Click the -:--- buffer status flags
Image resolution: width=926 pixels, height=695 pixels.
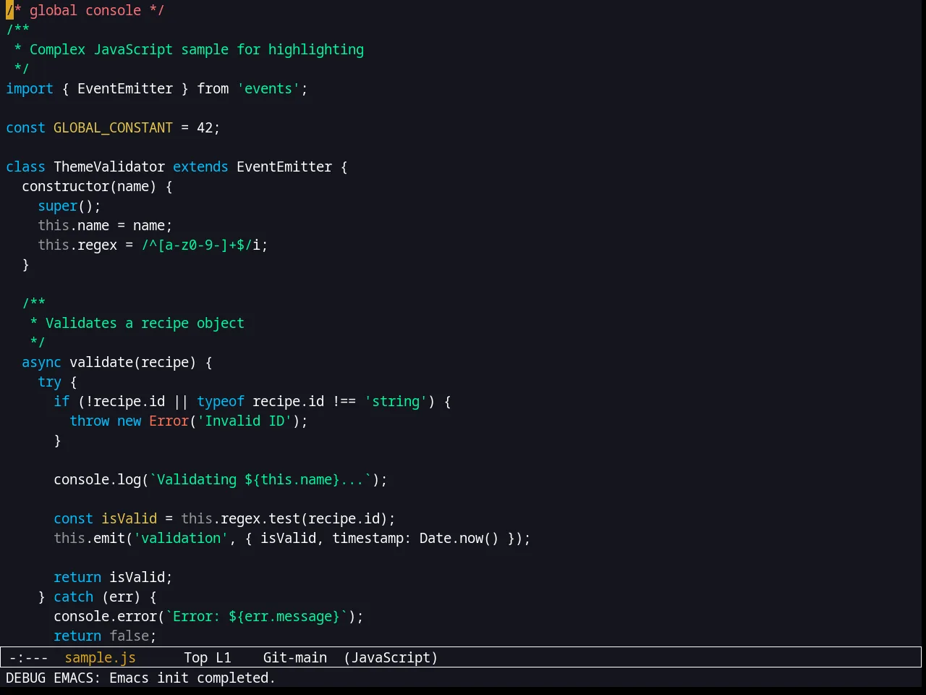(29, 657)
